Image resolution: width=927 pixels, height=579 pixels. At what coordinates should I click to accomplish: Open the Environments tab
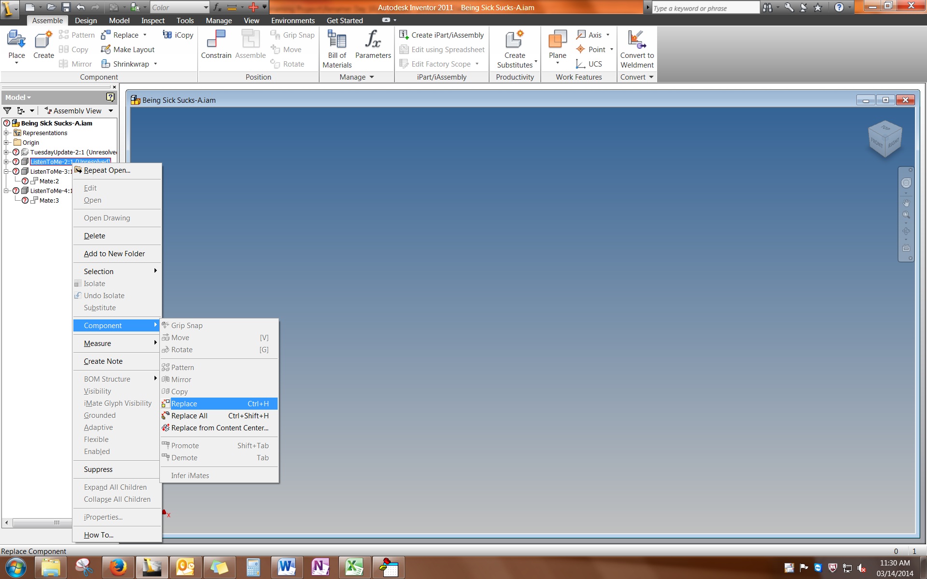pyautogui.click(x=293, y=20)
